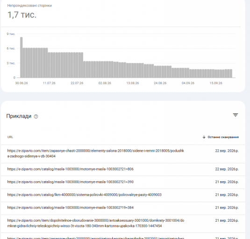Click the crawl date of the podushka-zadnogo-sidinnya row
This screenshot has height=239, width=250.
(x=227, y=151)
